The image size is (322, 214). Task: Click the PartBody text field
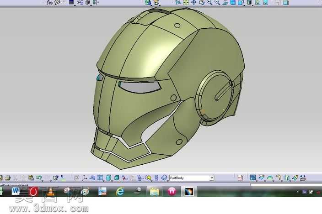coord(189,178)
